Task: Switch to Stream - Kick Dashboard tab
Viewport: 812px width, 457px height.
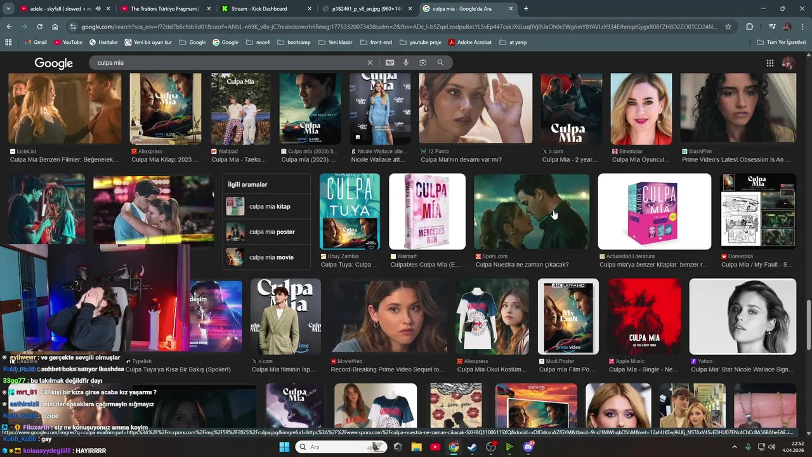Action: [x=266, y=9]
